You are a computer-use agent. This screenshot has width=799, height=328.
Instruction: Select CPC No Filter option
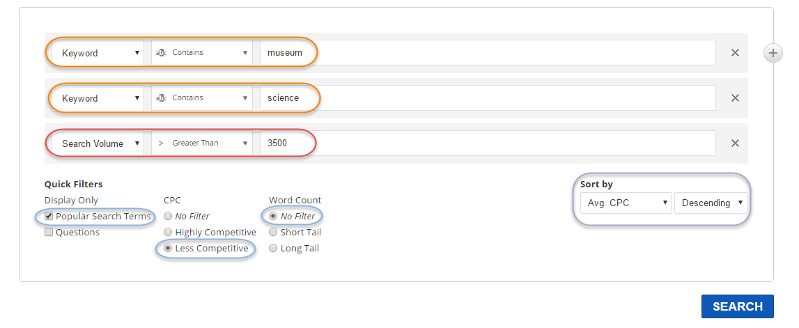pyautogui.click(x=167, y=217)
